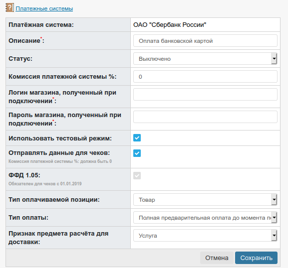Click arrow of the Товар dropdown
The width and height of the screenshot is (288, 268).
tap(274, 199)
